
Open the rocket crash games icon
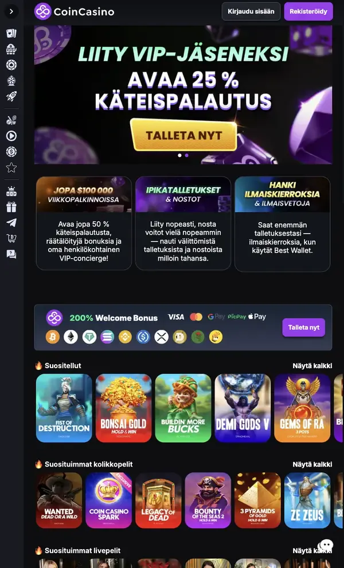(x=11, y=96)
